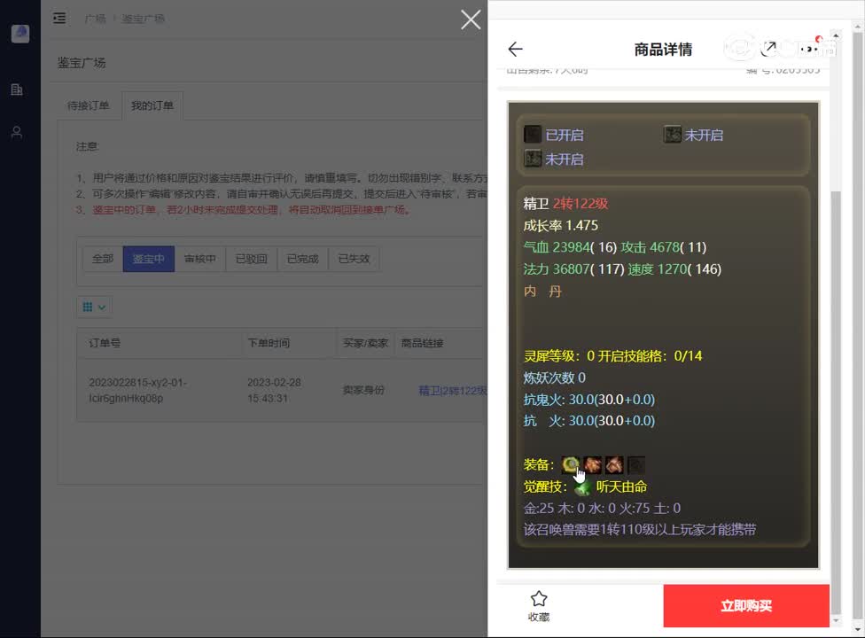Screen dimensions: 865x638
Task: Click the 已开启 skill slot icon
Action: click(x=533, y=134)
